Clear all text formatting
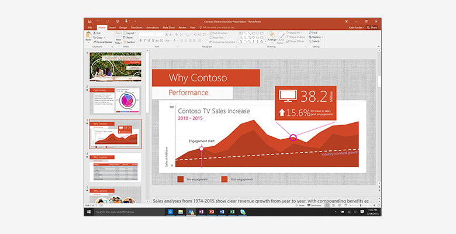The width and height of the screenshot is (456, 234). click(x=176, y=35)
